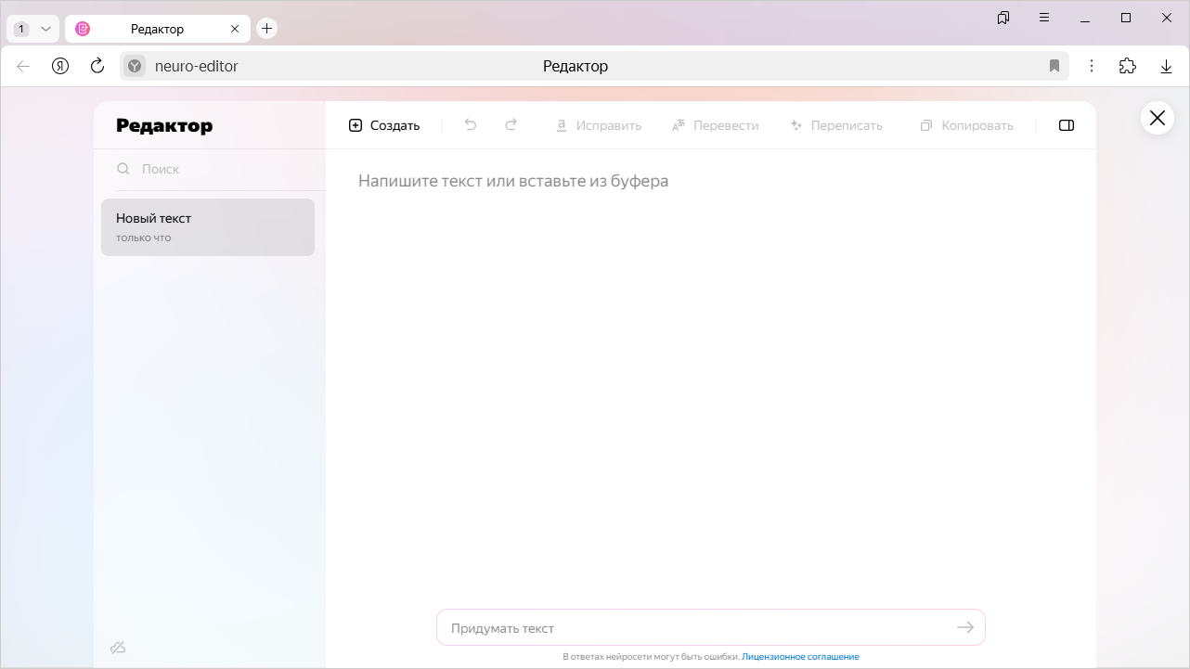Open the browser downloads icon
The height and width of the screenshot is (669, 1190).
1166,66
